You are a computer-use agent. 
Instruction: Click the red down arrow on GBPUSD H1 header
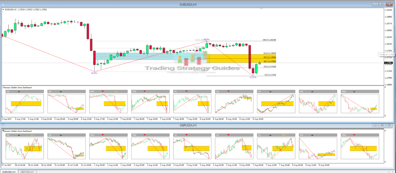tap(187, 135)
